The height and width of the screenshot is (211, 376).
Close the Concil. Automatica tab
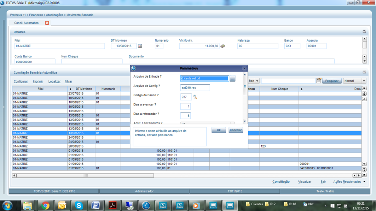(47, 23)
